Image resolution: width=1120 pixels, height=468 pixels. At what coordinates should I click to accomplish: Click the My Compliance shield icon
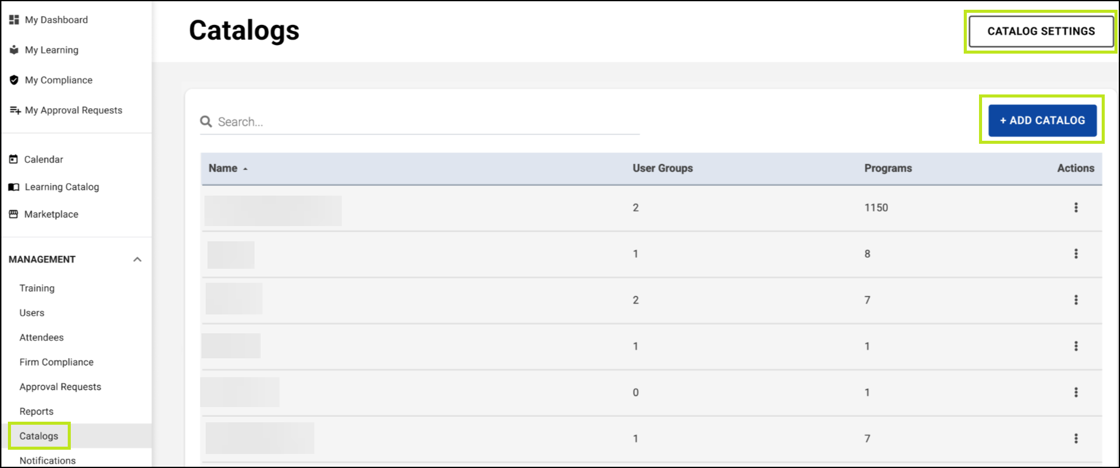click(14, 80)
